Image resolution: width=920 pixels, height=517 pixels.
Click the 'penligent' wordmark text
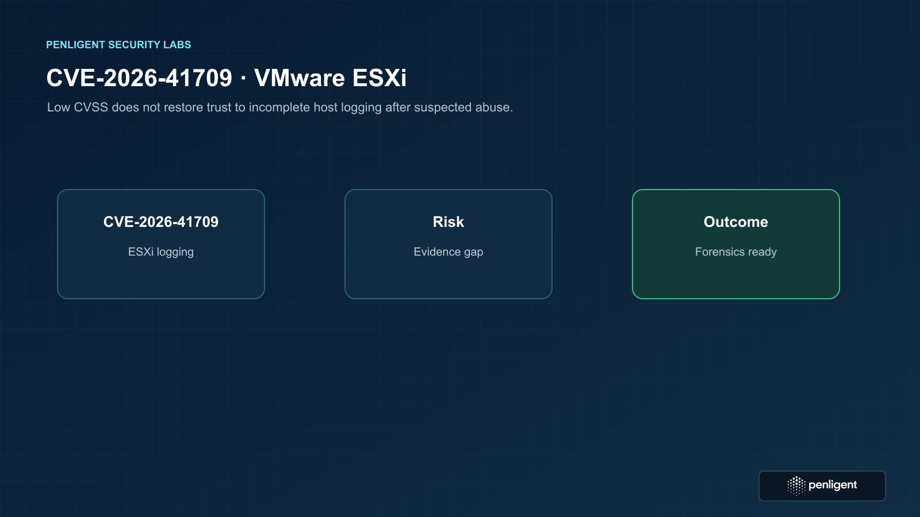point(833,485)
